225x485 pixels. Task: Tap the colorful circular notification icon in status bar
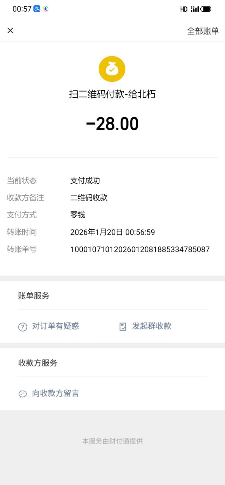(x=46, y=9)
